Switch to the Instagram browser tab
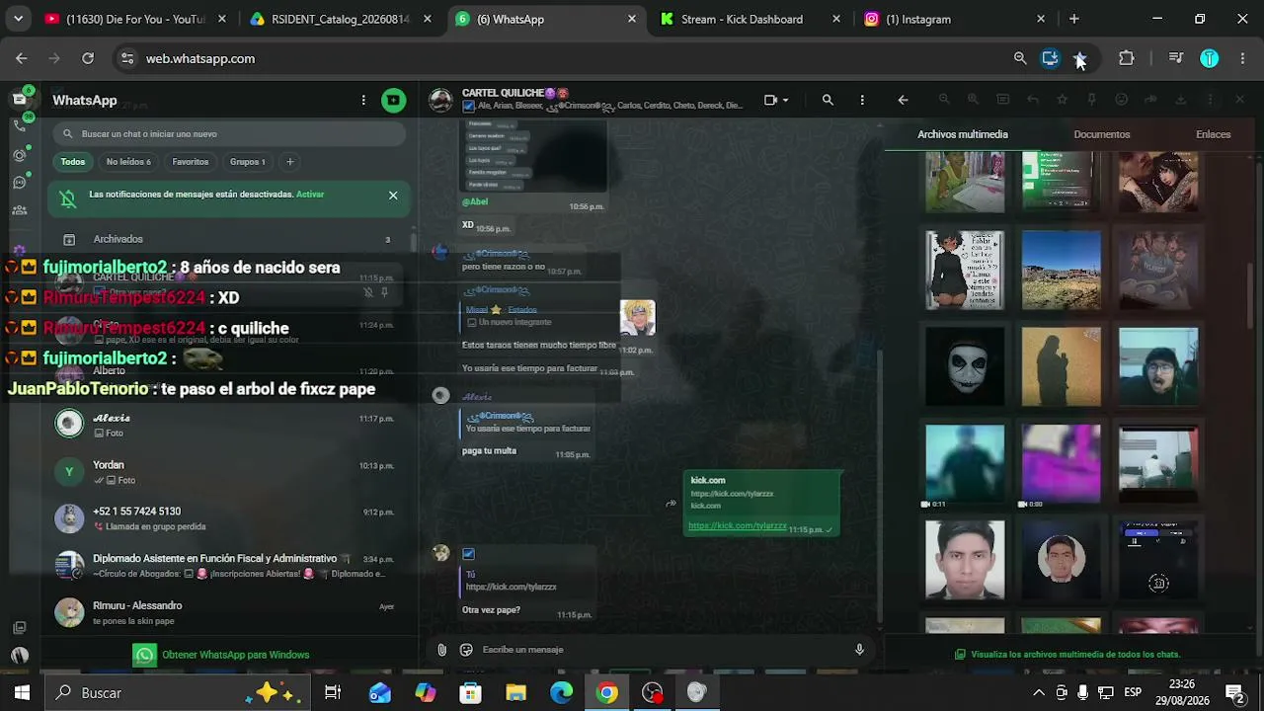Image resolution: width=1264 pixels, height=711 pixels. click(x=954, y=19)
